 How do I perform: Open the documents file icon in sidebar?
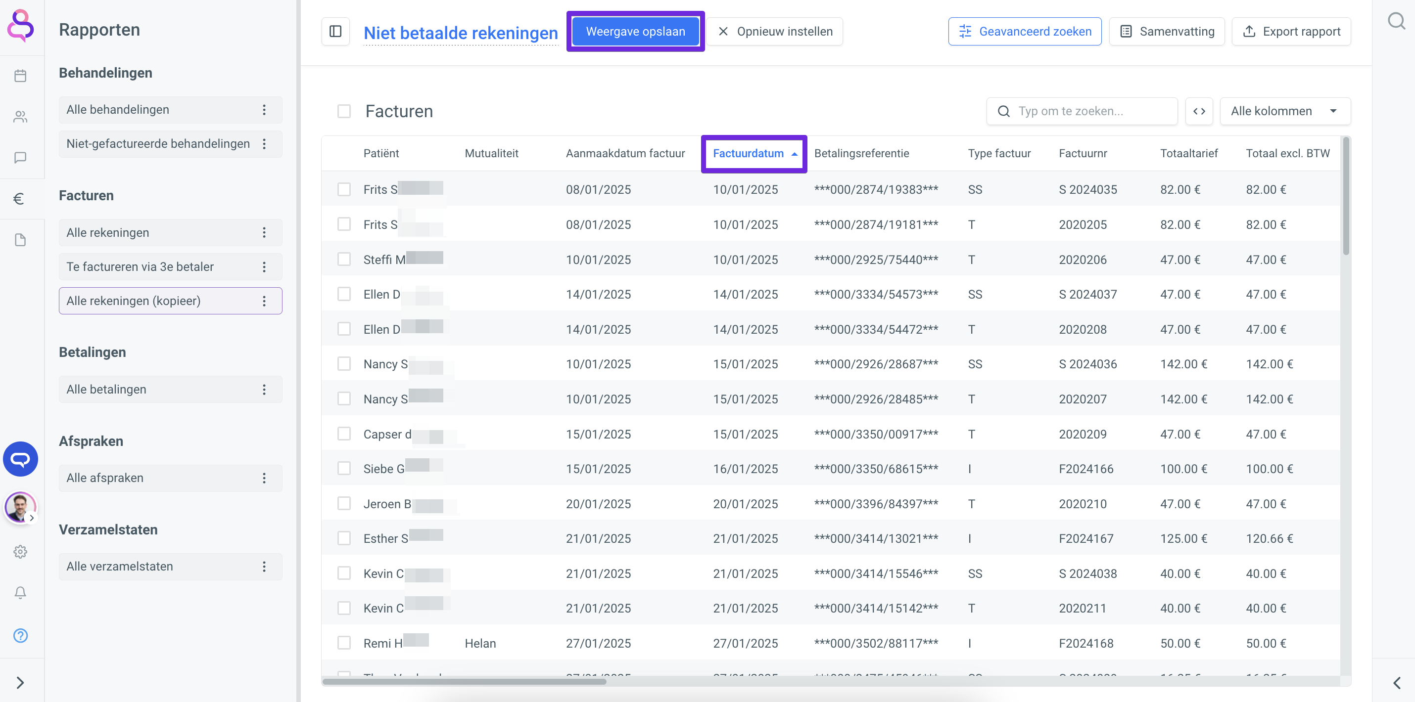[x=20, y=240]
